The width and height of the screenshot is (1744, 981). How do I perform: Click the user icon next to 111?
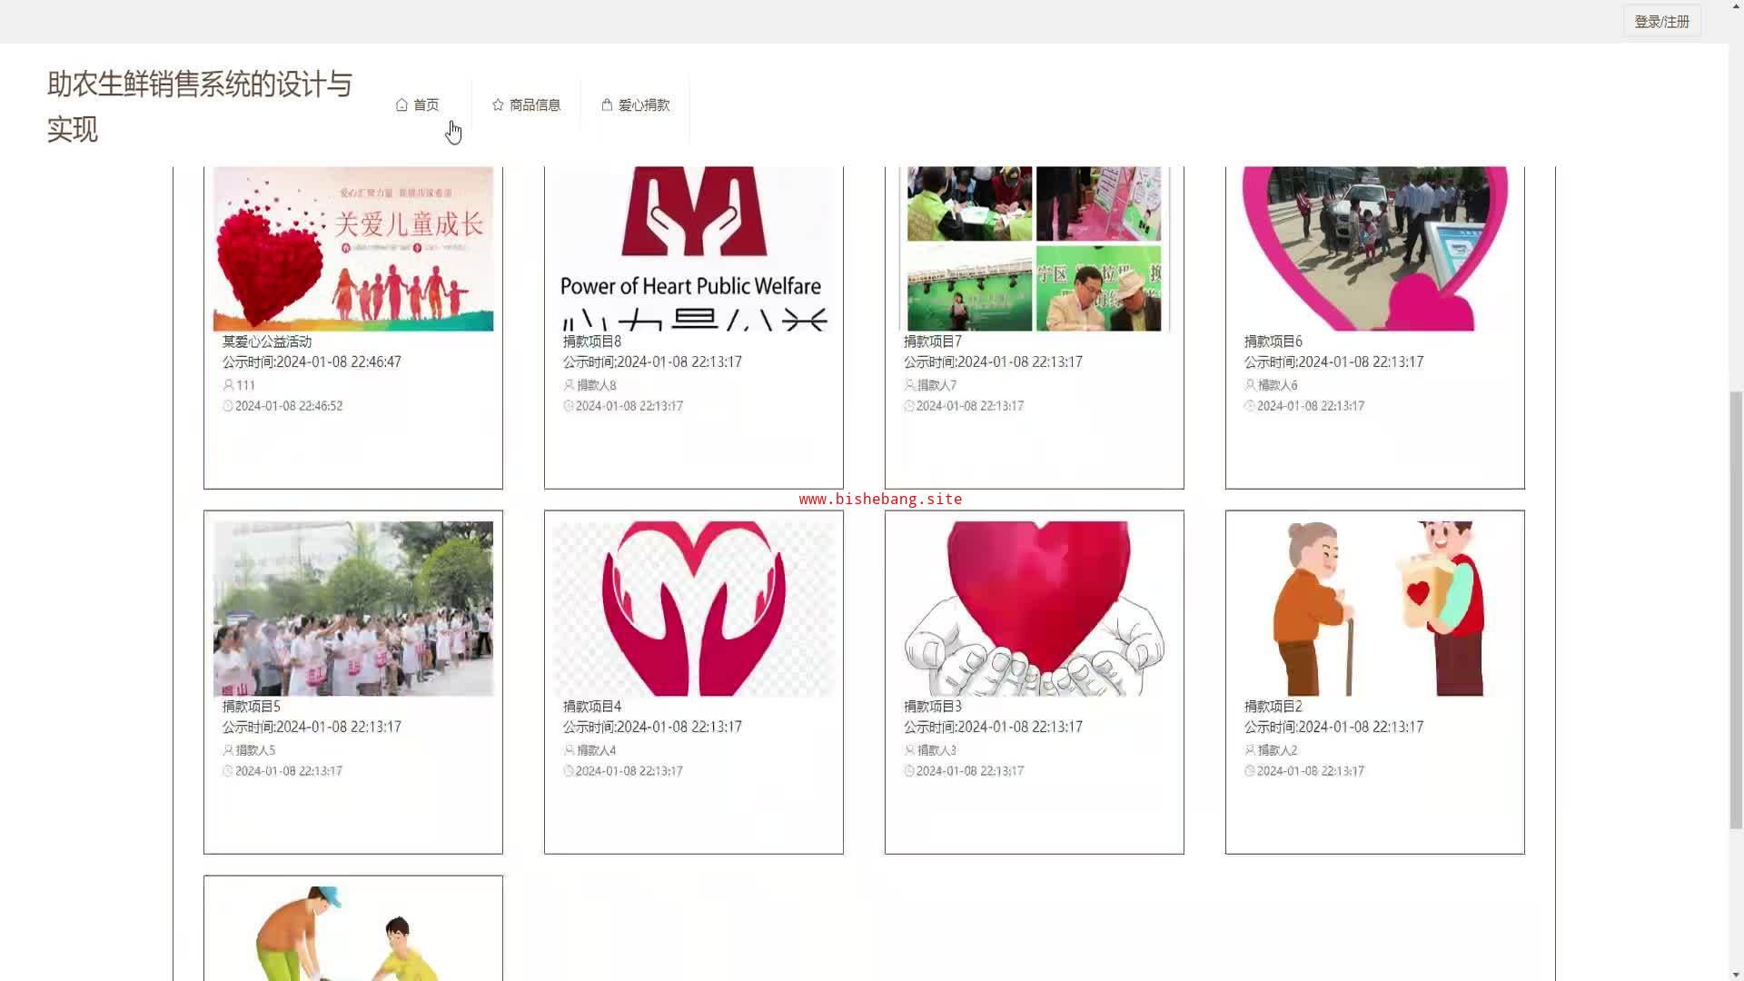pos(228,385)
